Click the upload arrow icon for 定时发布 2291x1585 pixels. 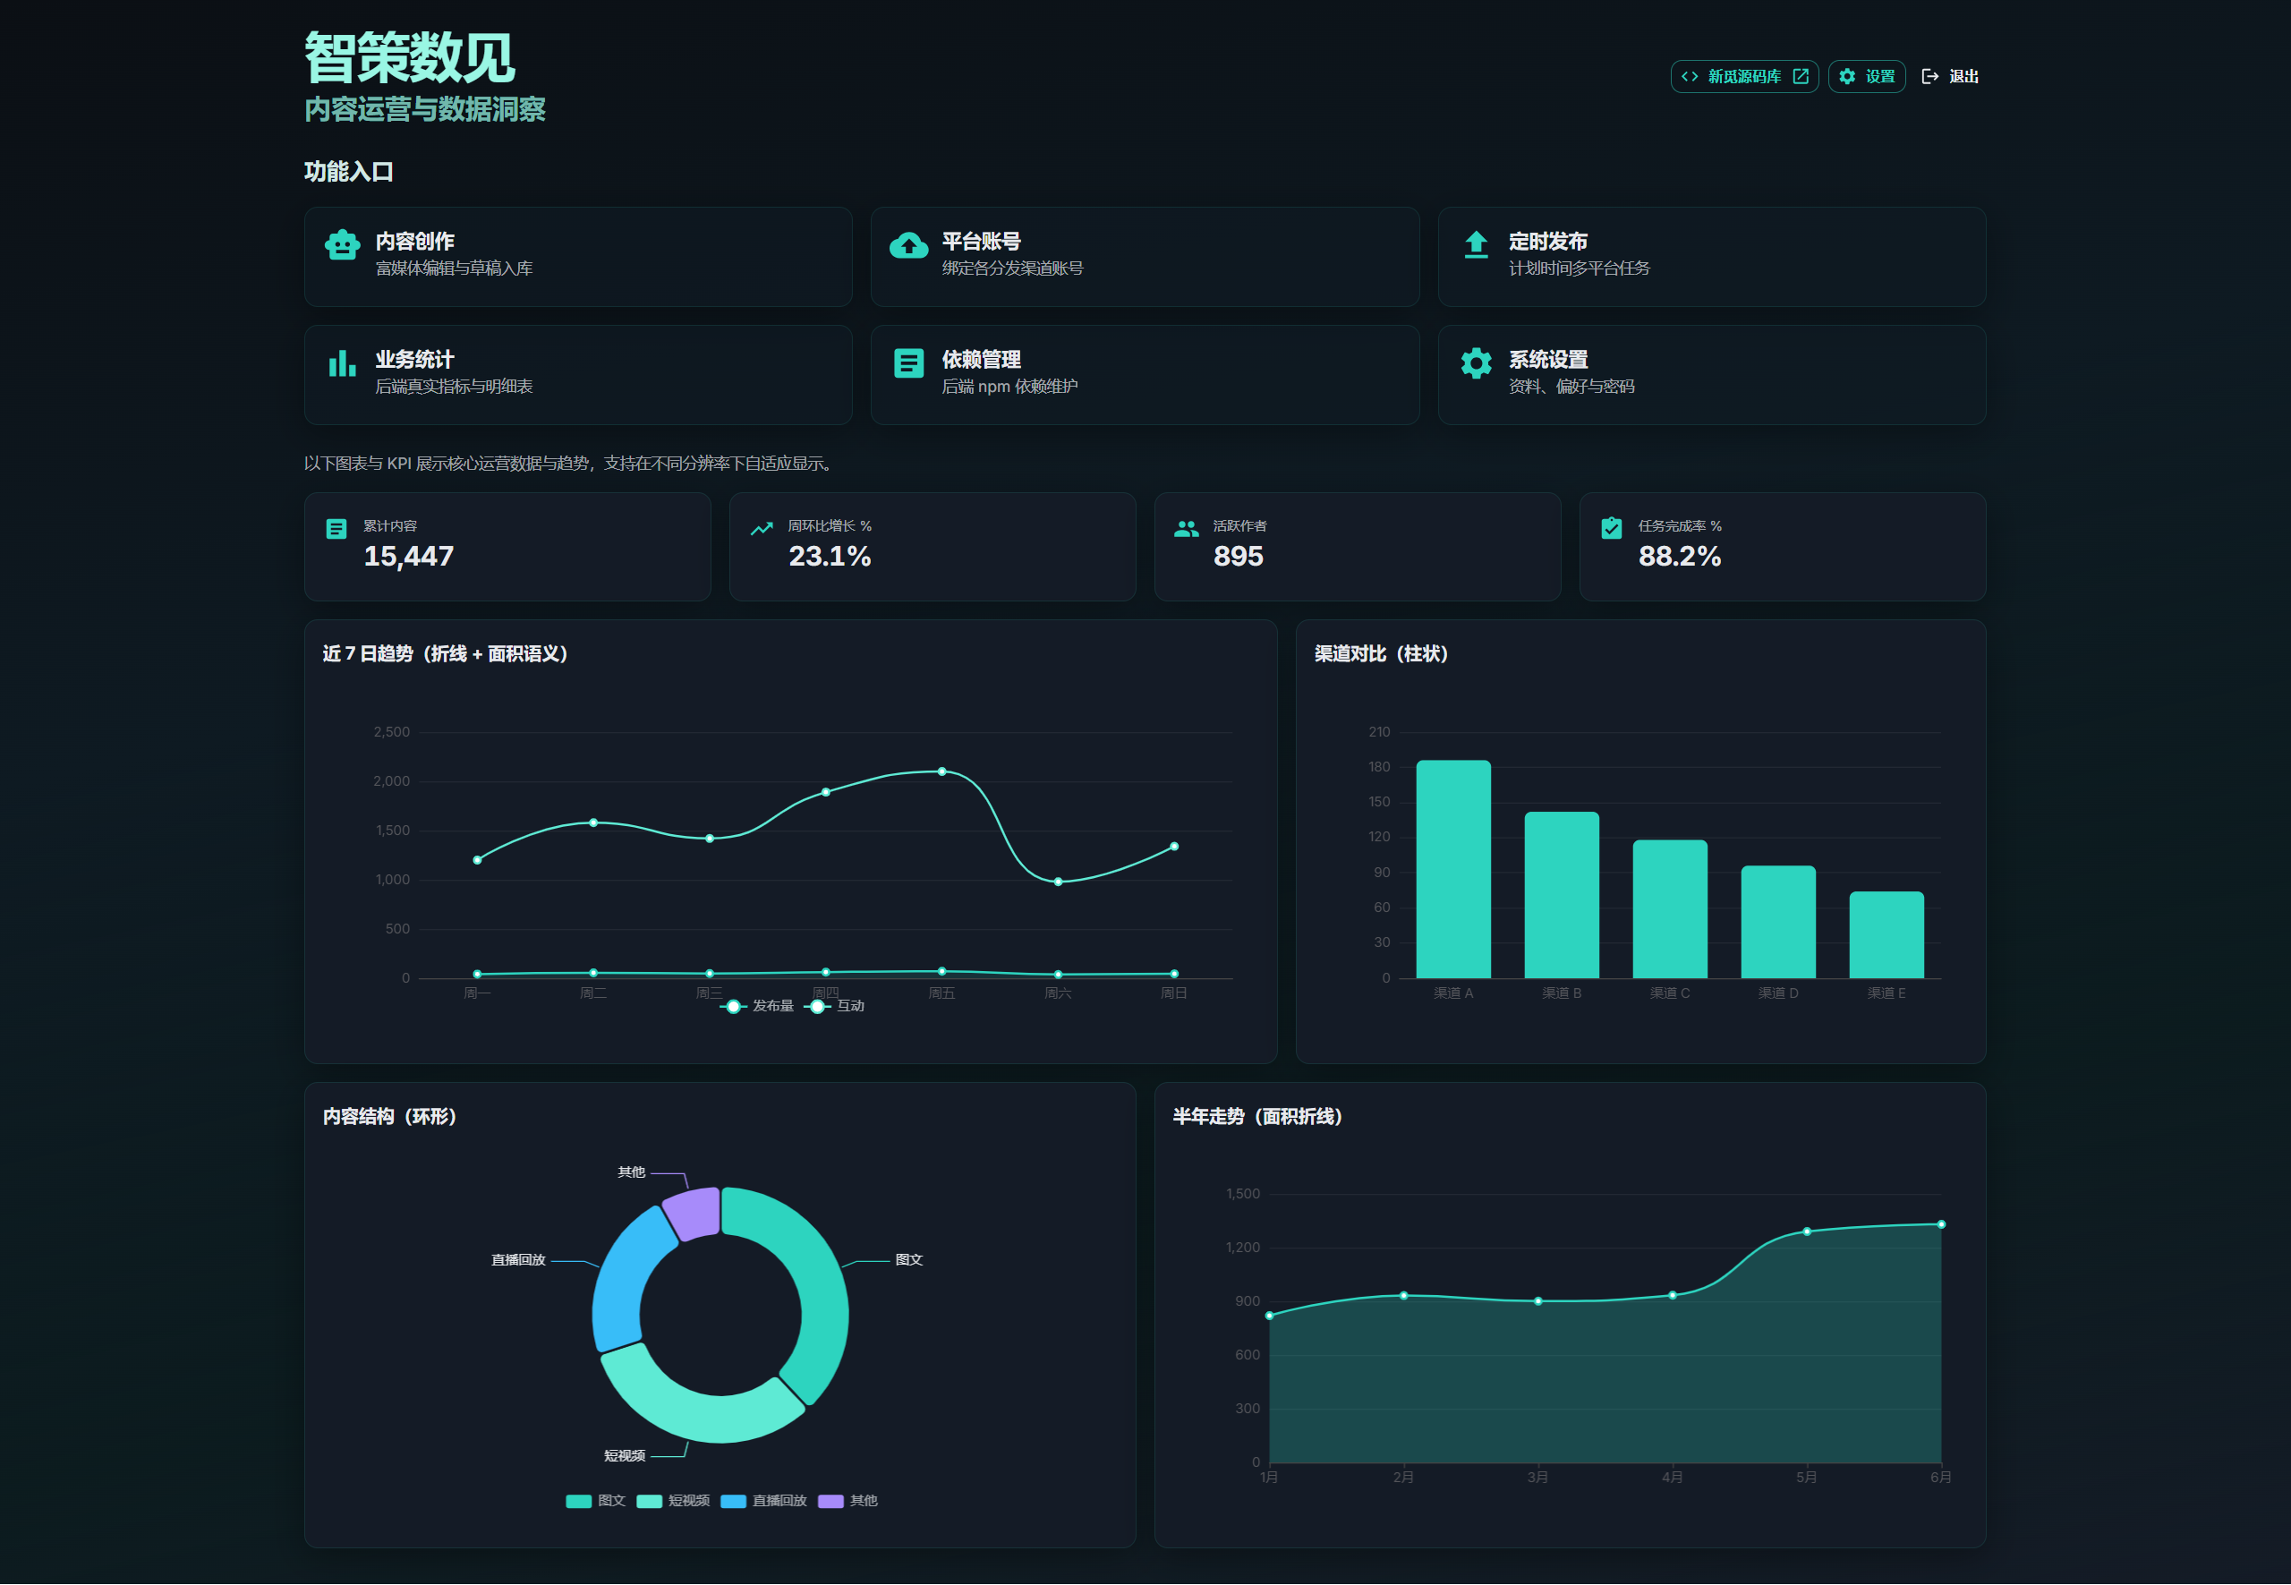[1476, 244]
